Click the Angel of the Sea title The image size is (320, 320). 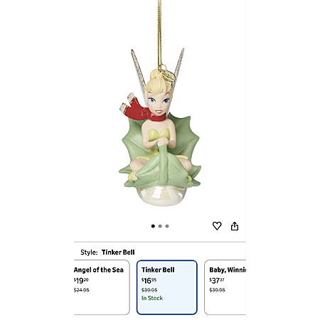point(99,270)
